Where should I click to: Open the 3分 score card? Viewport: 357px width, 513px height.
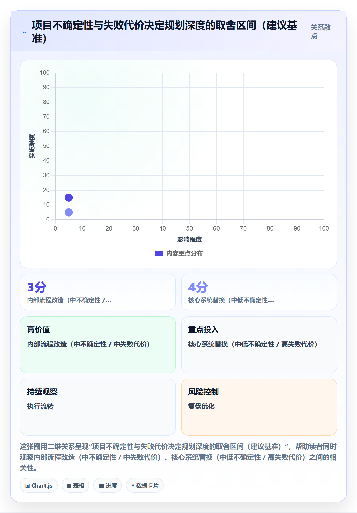coord(98,292)
